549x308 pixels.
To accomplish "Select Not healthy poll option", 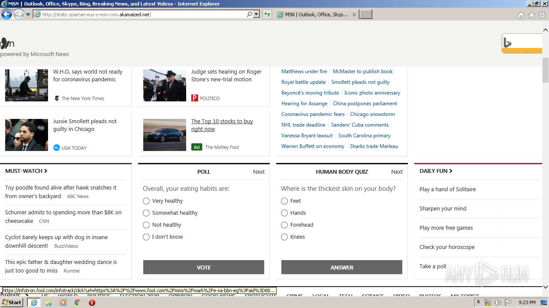I will point(146,225).
